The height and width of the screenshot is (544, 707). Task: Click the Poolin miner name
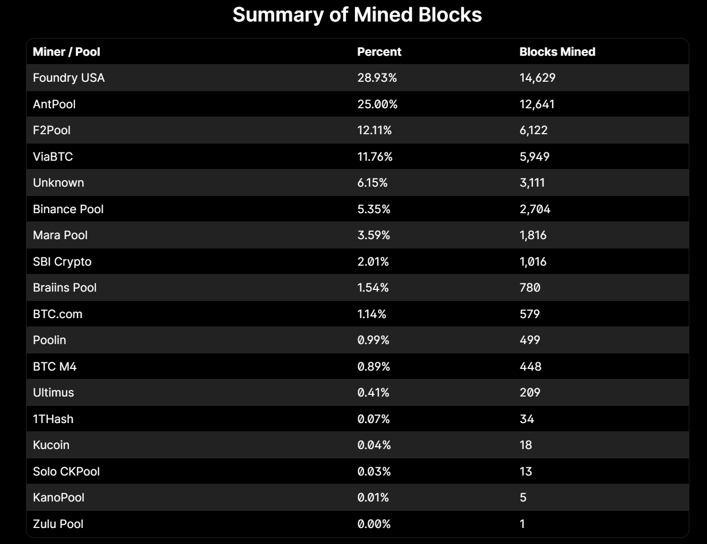coord(49,340)
